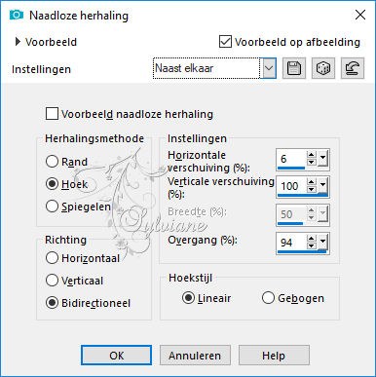Expand the Voorbeeld preview triangle
This screenshot has width=376, height=377.
[x=18, y=42]
